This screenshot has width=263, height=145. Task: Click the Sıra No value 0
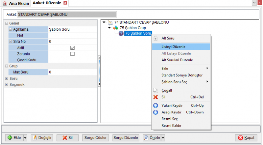tap(72, 42)
